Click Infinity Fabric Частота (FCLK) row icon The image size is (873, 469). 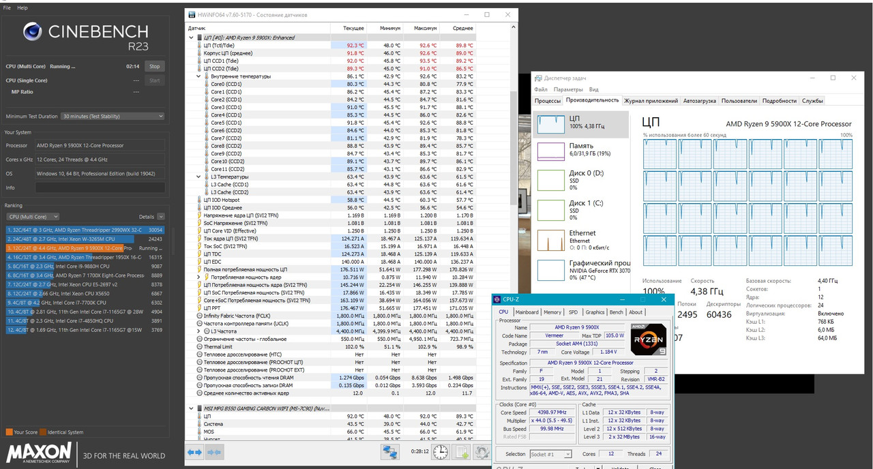pos(200,316)
